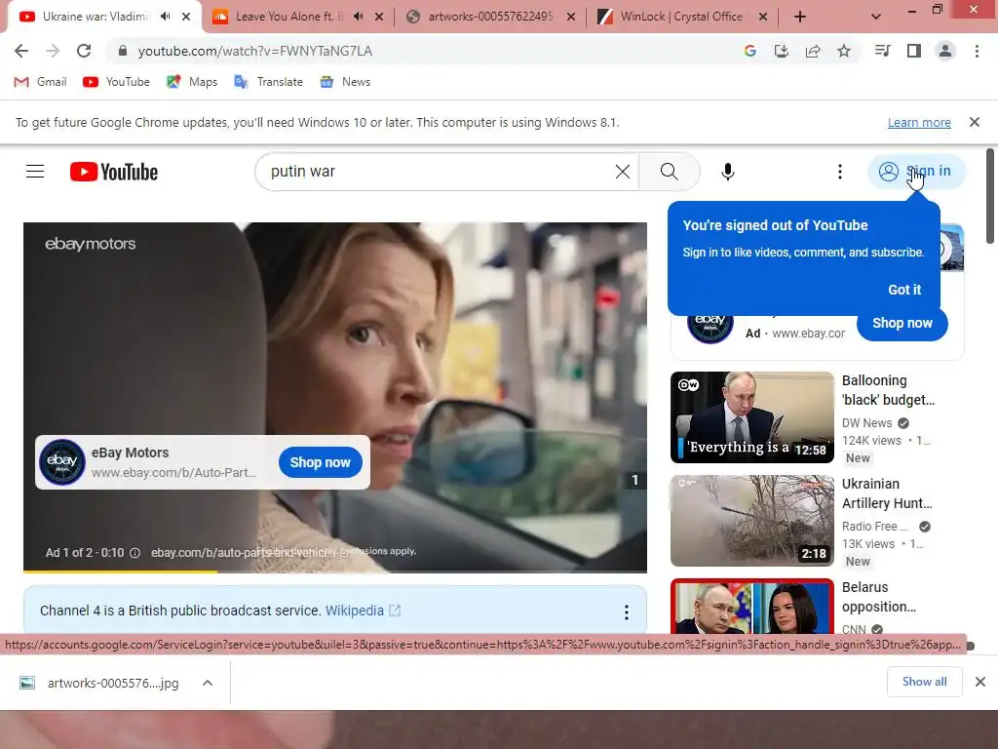
Task: Open YouTube settings three-dot menu
Action: pyautogui.click(x=840, y=172)
